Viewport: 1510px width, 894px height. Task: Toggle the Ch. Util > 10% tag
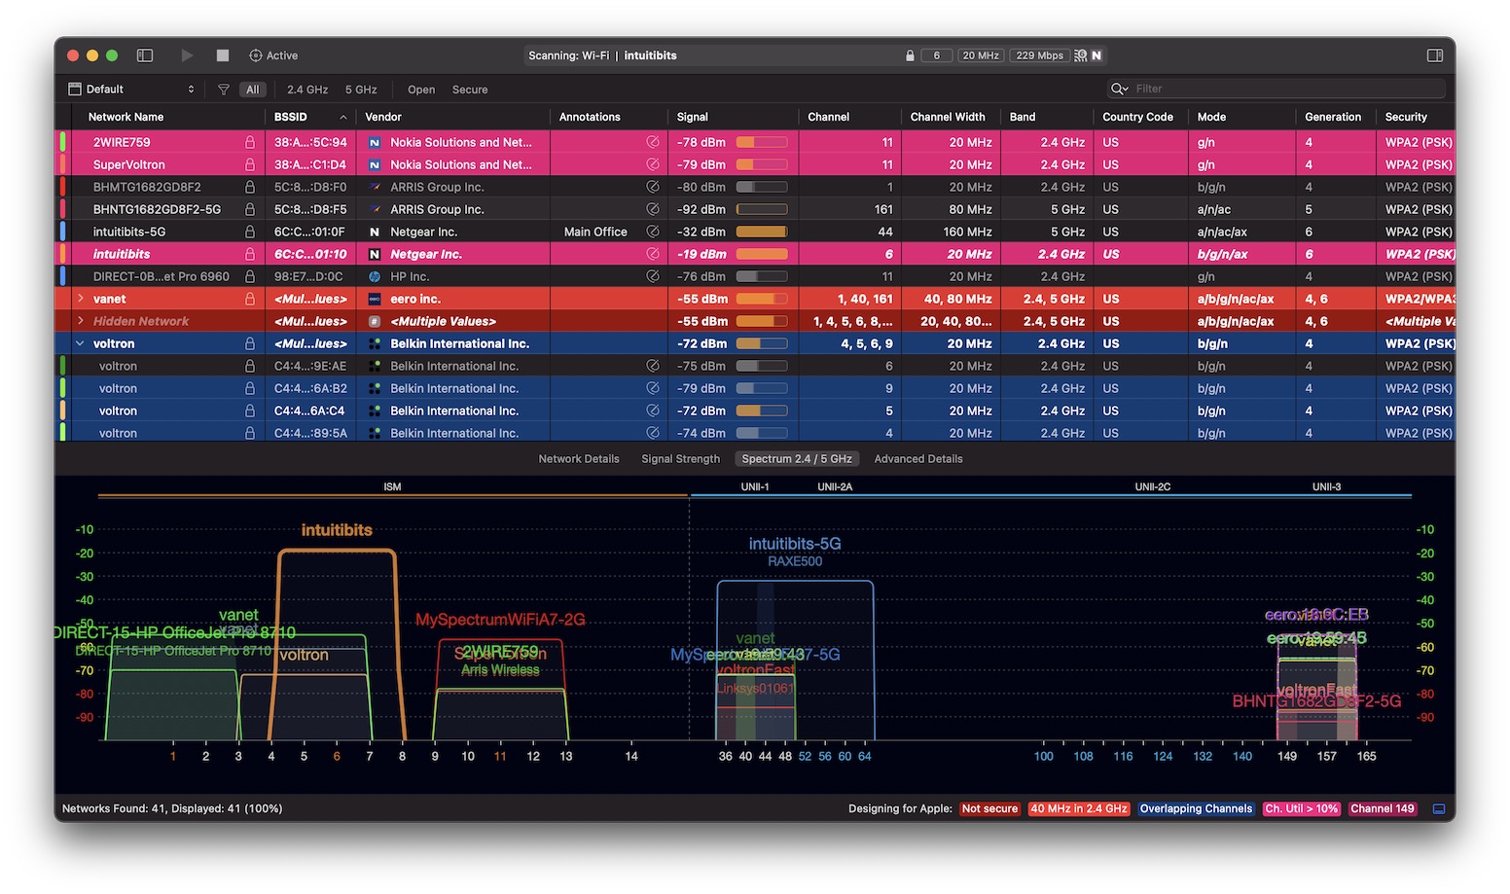click(1302, 808)
